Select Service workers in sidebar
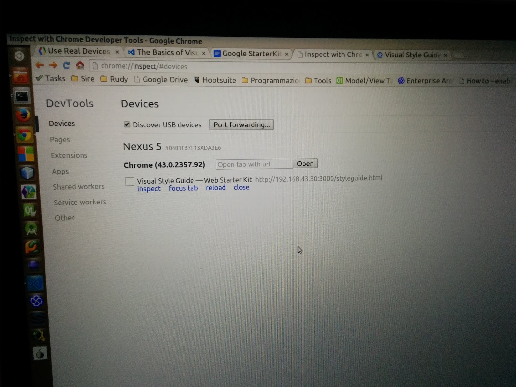Image resolution: width=516 pixels, height=387 pixels. [x=80, y=202]
